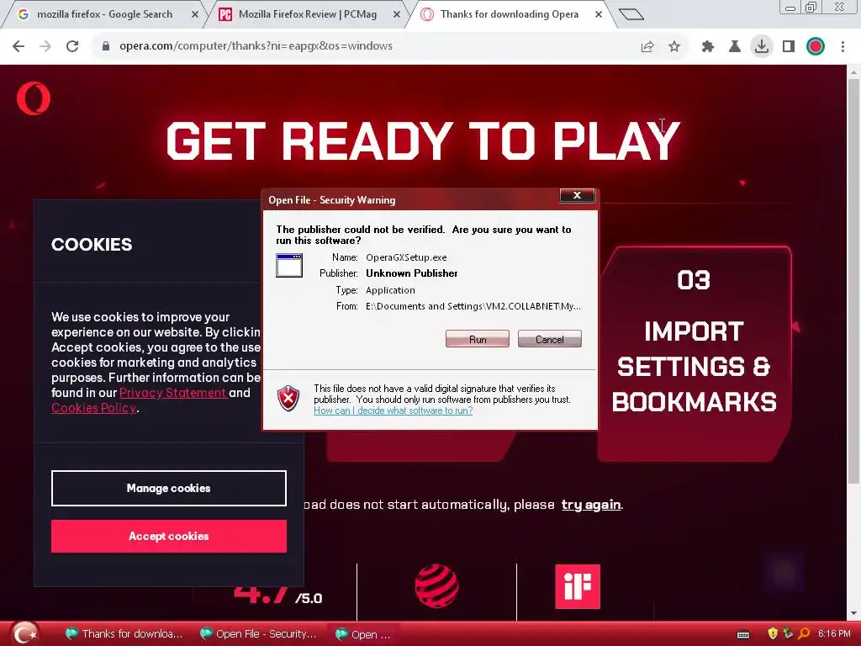Open the Start button on taskbar
Image resolution: width=861 pixels, height=646 pixels.
(24, 634)
